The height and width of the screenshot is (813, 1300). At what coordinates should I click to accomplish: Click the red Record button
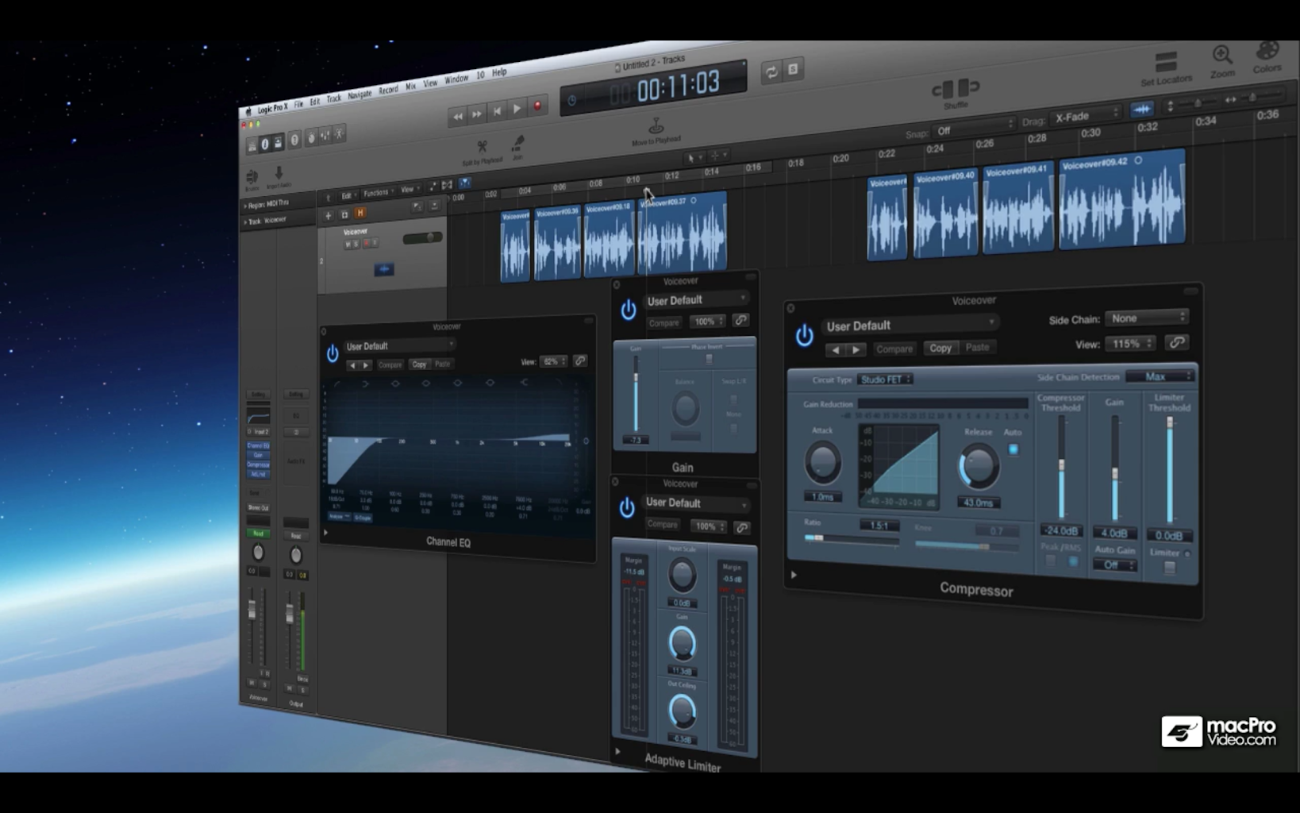(537, 106)
